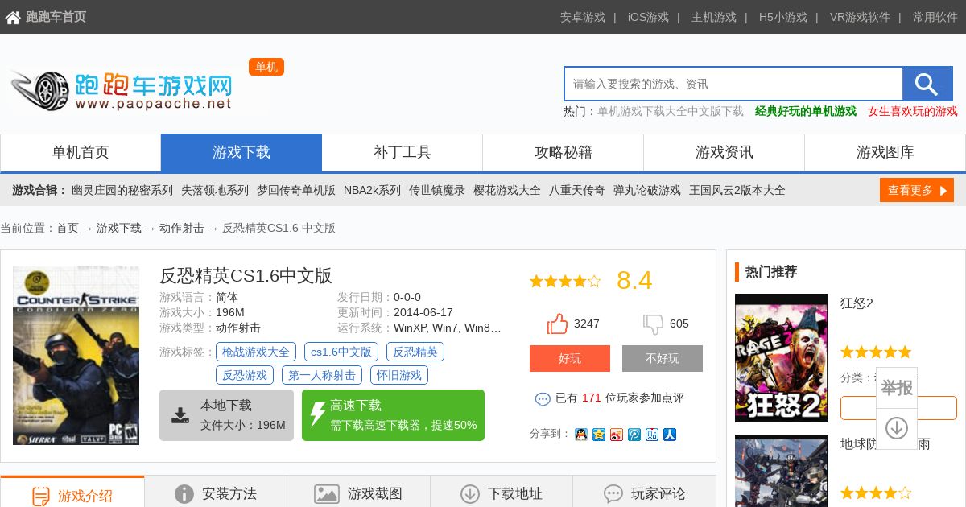Viewport: 966px width, 507px height.
Task: Click the Counter-Strike cover image
Action: pos(76,356)
